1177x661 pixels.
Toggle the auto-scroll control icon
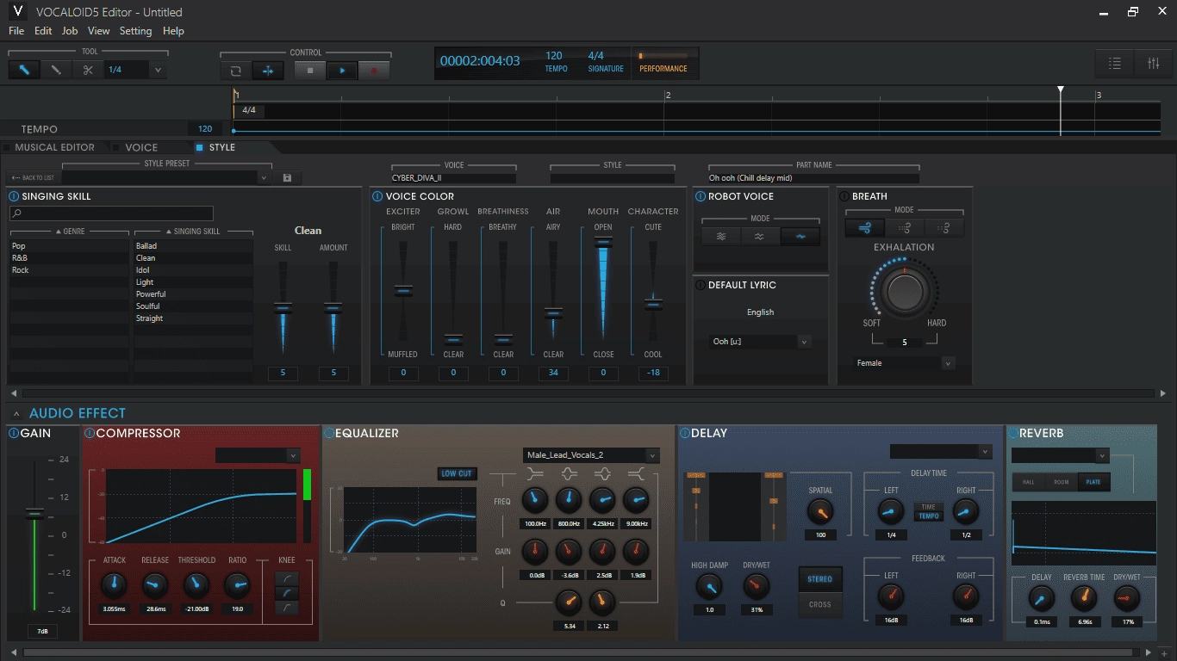268,71
